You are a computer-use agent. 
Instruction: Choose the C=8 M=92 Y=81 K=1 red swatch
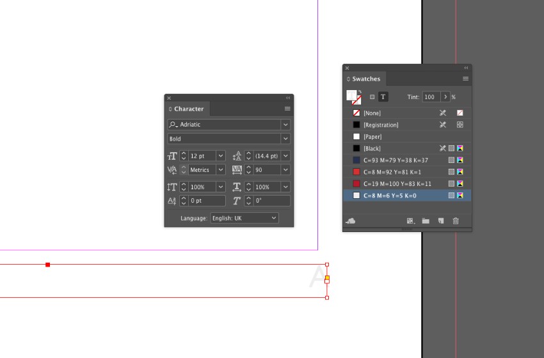tap(407, 172)
